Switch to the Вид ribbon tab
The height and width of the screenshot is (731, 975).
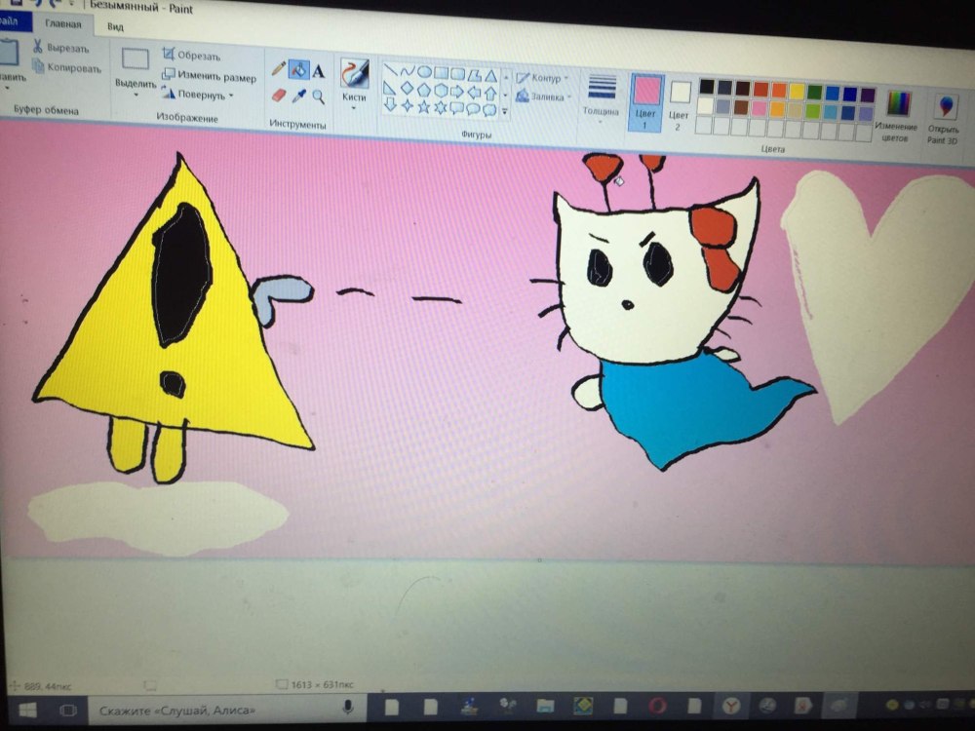coord(115,26)
